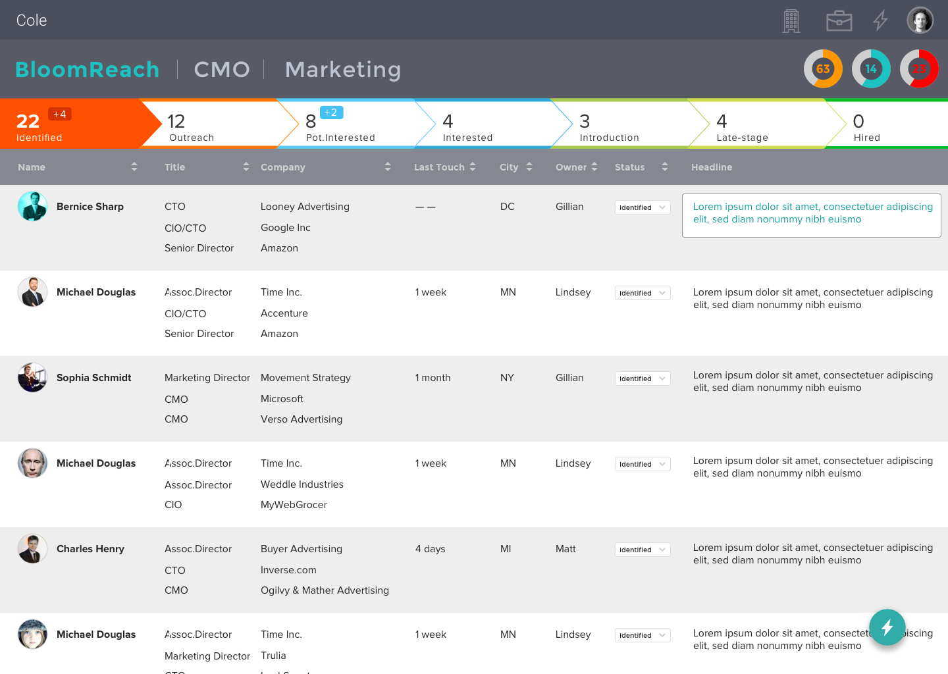The width and height of the screenshot is (948, 674).
Task: Click Verso Advertising company cell
Action: (x=302, y=419)
